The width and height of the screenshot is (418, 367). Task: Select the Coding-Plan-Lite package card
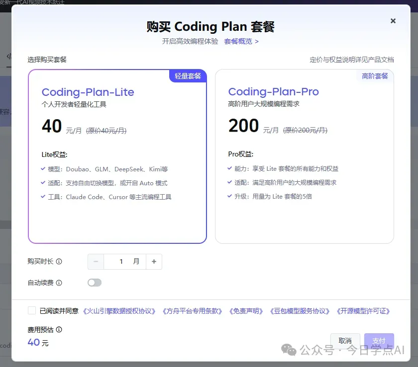[117, 156]
